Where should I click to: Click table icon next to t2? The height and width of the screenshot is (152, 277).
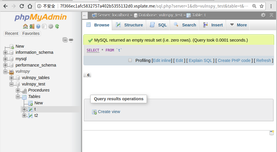tap(30, 116)
